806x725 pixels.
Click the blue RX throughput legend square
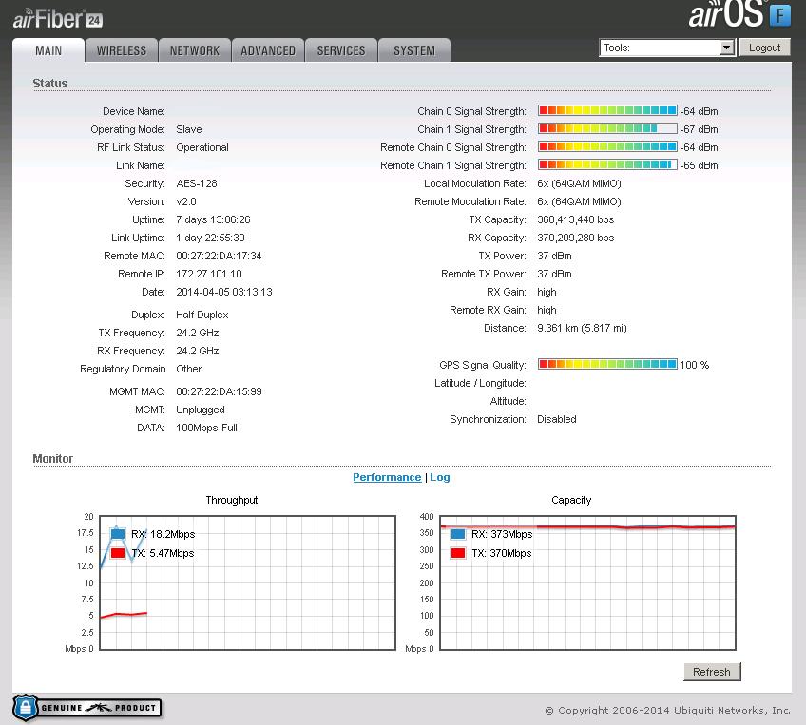tap(118, 534)
